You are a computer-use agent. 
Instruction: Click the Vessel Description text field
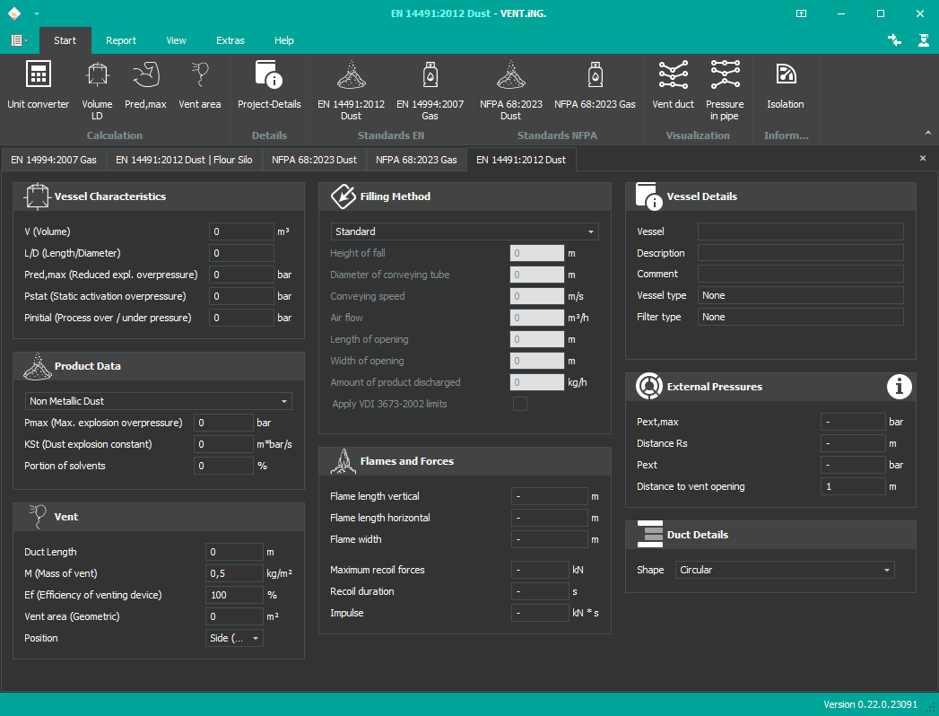pyautogui.click(x=800, y=253)
